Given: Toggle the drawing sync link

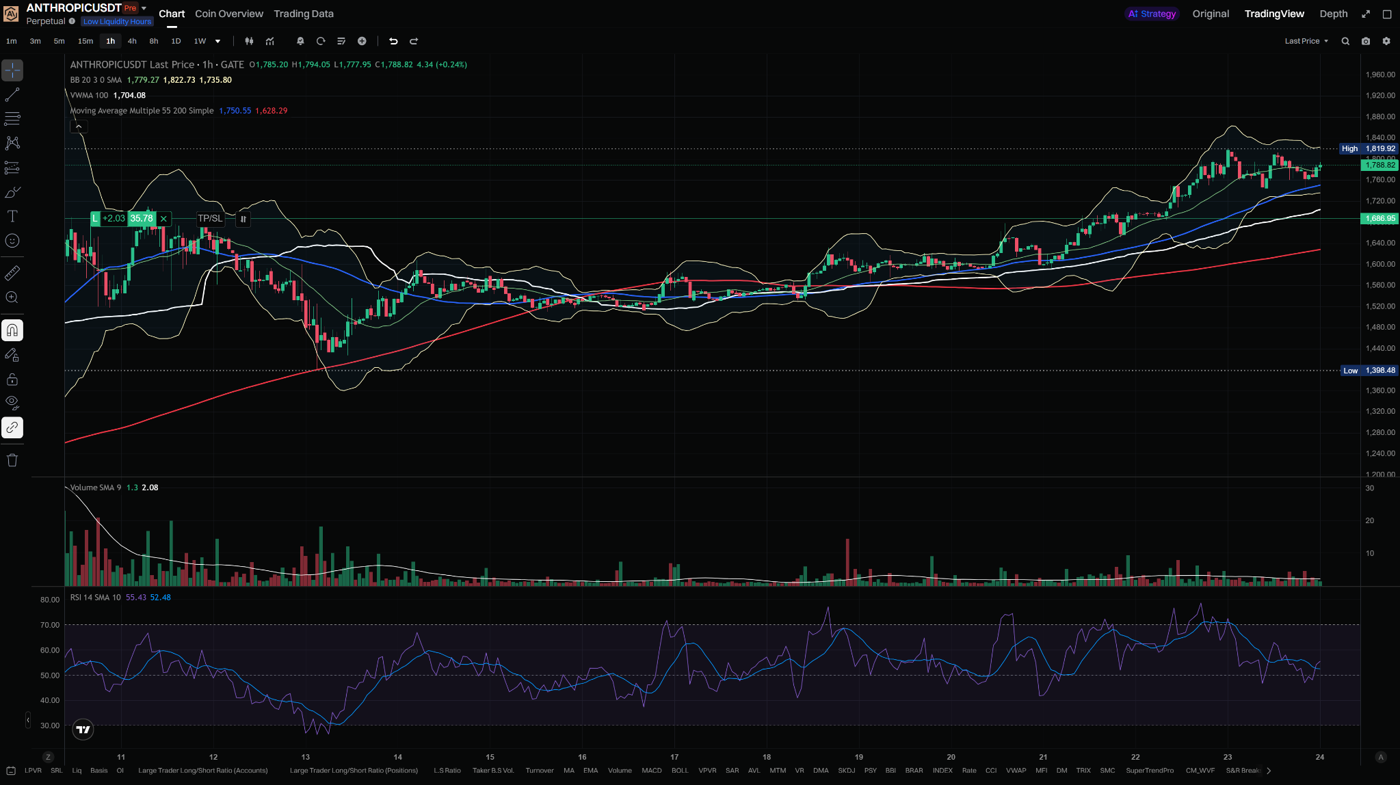Looking at the screenshot, I should click(x=12, y=428).
